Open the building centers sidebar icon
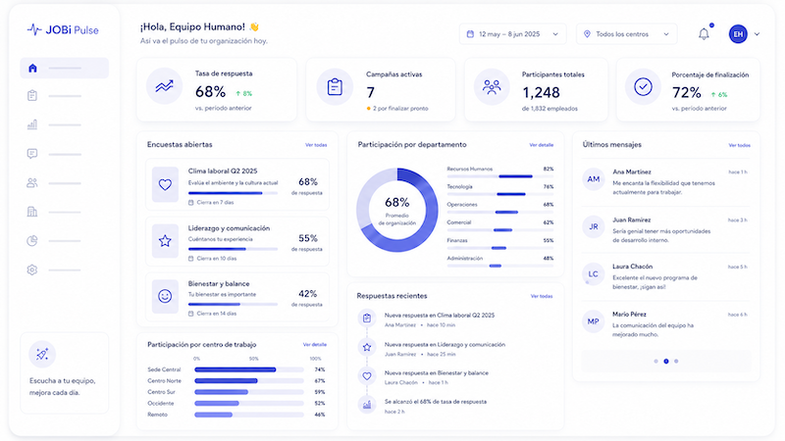Viewport: 785px width, 441px height. point(32,212)
